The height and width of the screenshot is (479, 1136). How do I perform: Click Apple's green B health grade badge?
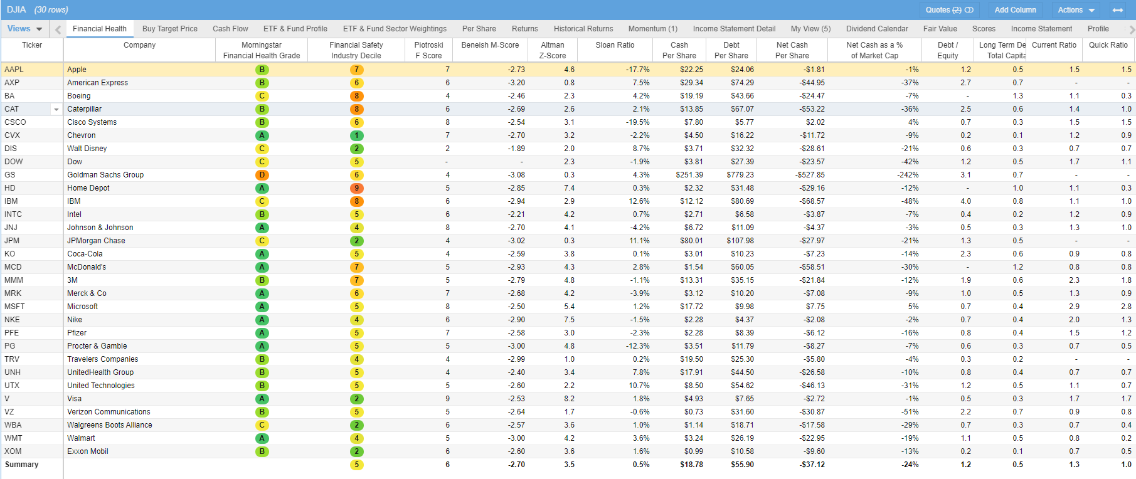pos(262,70)
